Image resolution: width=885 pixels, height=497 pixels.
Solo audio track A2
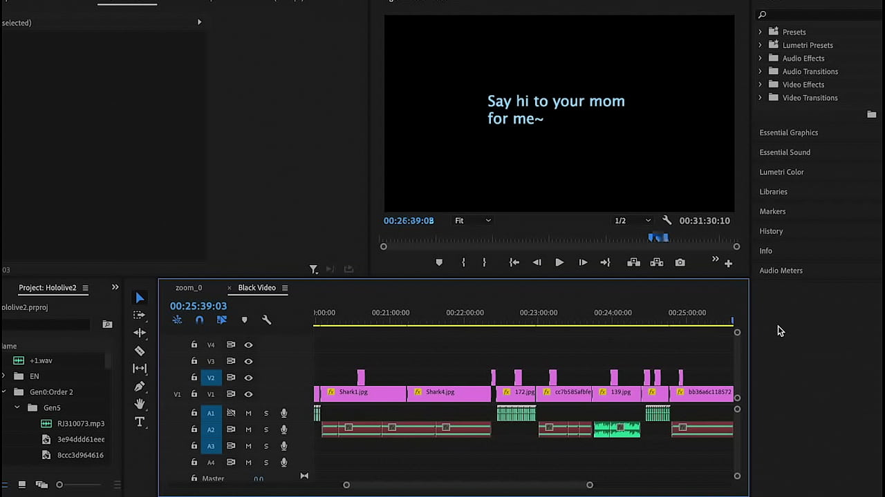click(266, 429)
